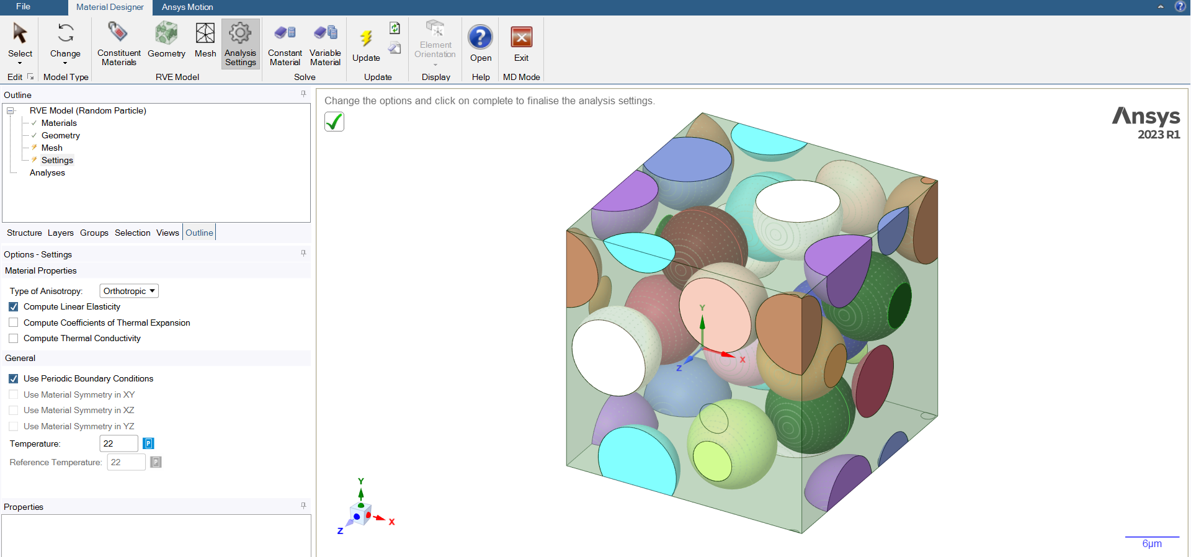Click the green complete checkmark
Screen dimensions: 1191x557
(334, 122)
